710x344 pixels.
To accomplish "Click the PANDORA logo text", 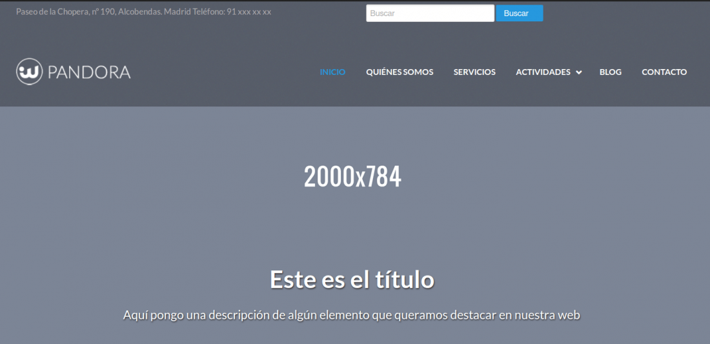I will click(x=89, y=72).
